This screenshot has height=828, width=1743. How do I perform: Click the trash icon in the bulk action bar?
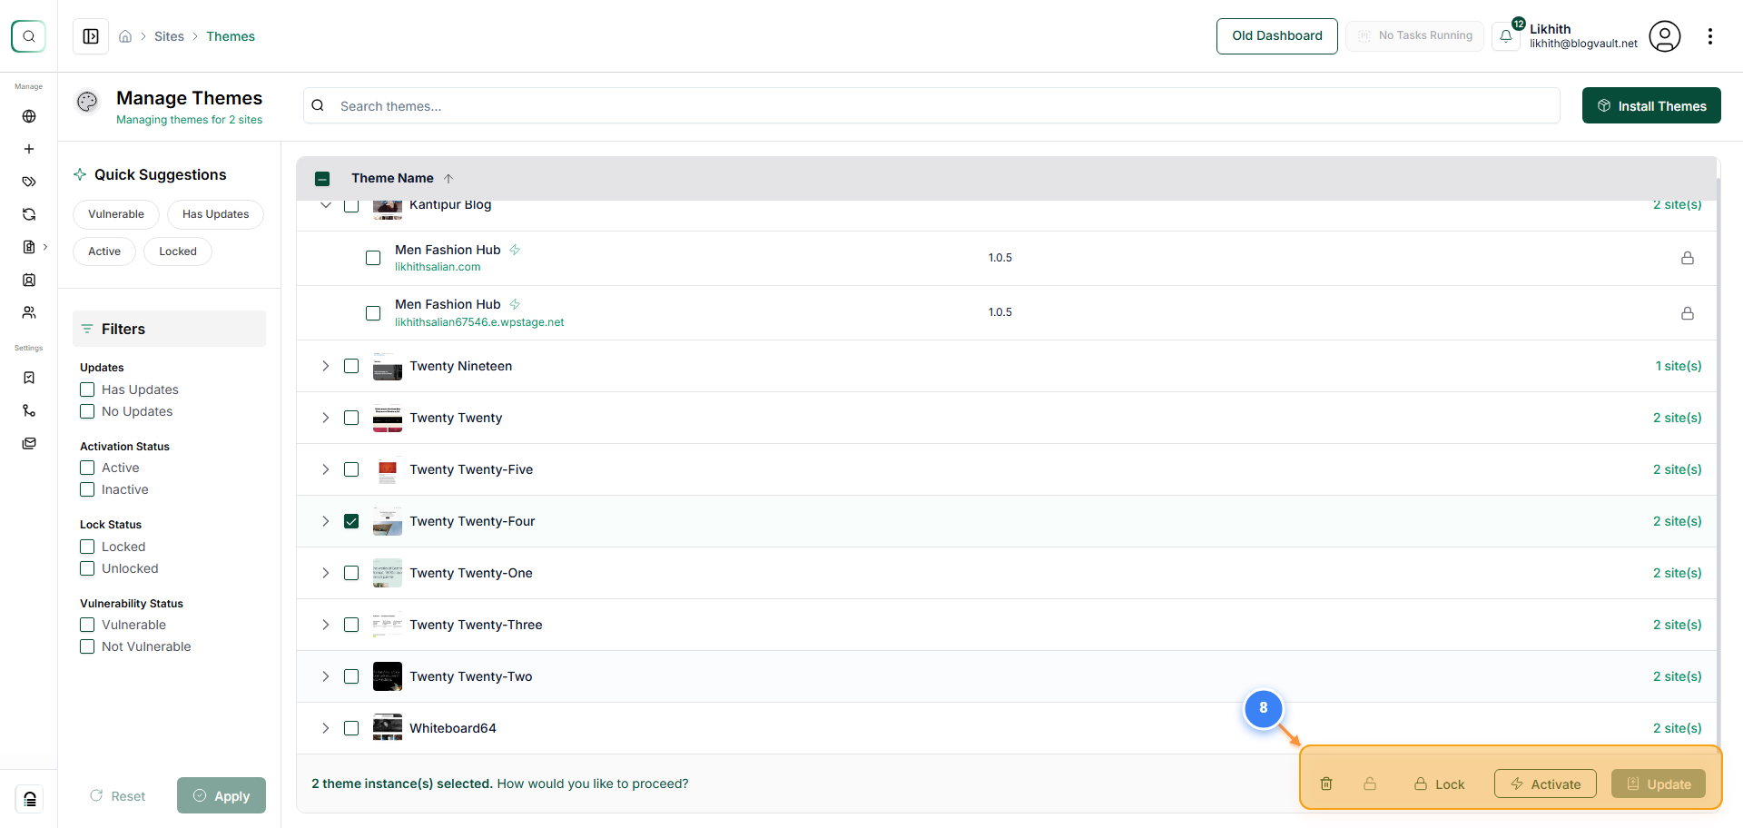[1326, 783]
